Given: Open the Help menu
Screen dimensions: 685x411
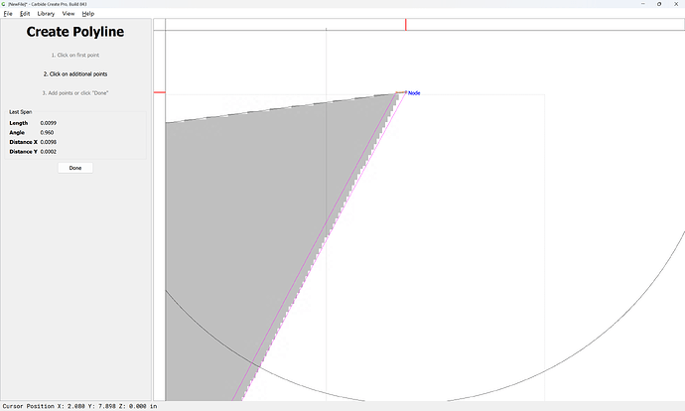Looking at the screenshot, I should [x=88, y=14].
